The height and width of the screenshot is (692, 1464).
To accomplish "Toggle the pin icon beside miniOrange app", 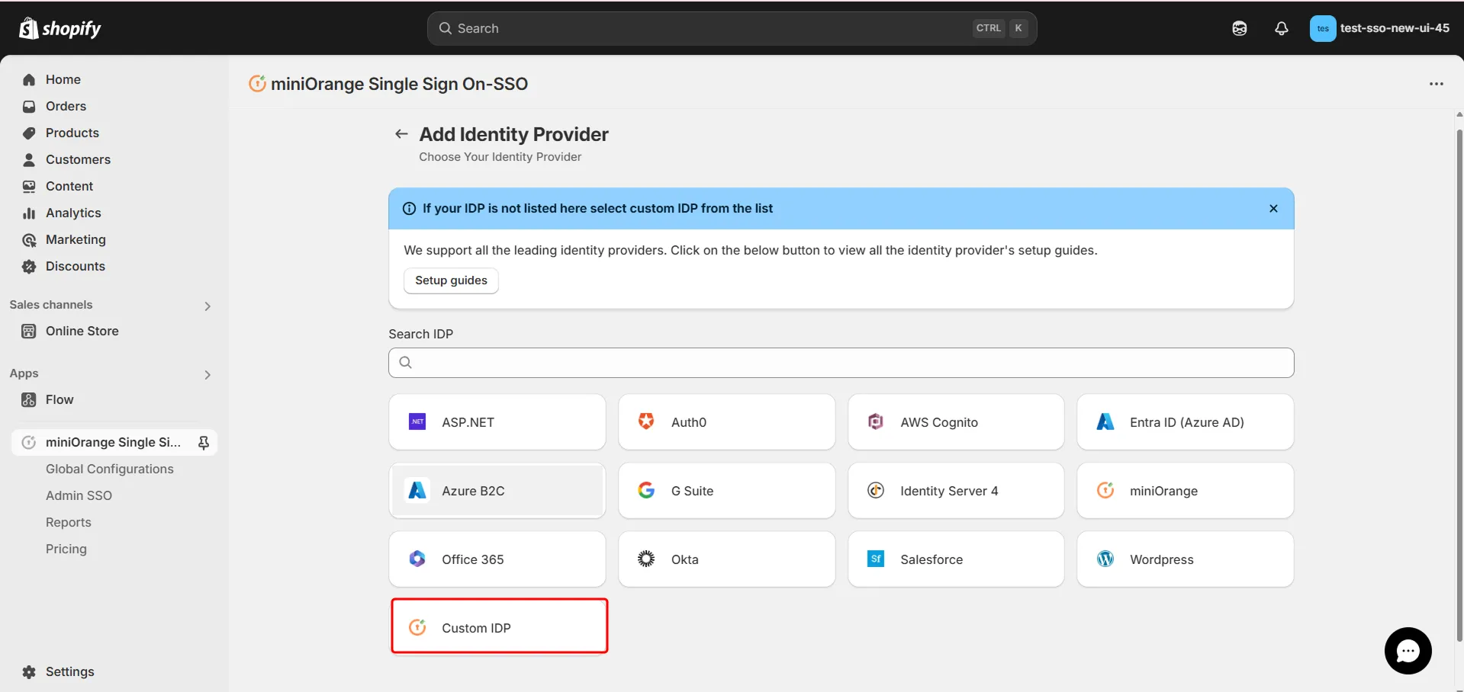I will [x=204, y=443].
